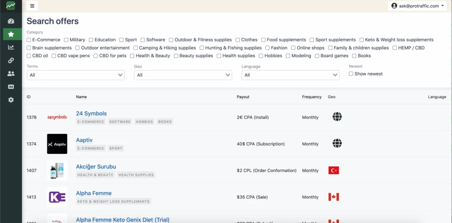452x223 pixels.
Task: Click HEALTH SUPPLIES tag under Akciğer Surubu
Action: coord(136,175)
